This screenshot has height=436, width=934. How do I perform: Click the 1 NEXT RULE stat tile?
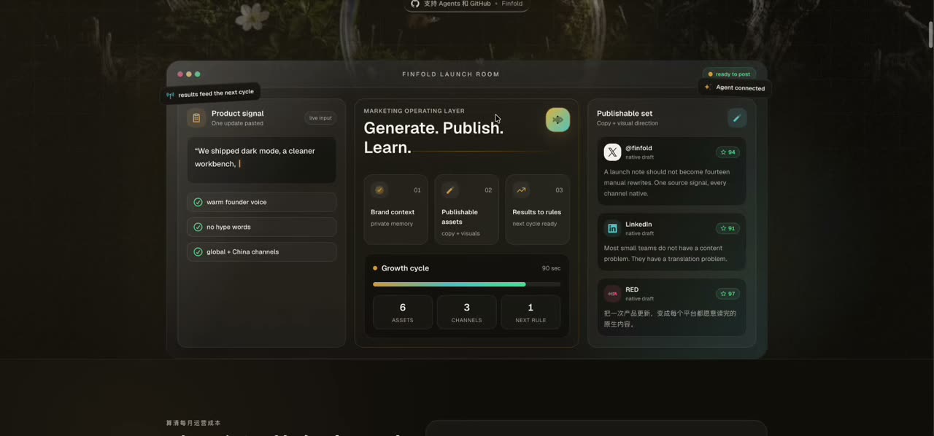pyautogui.click(x=530, y=312)
